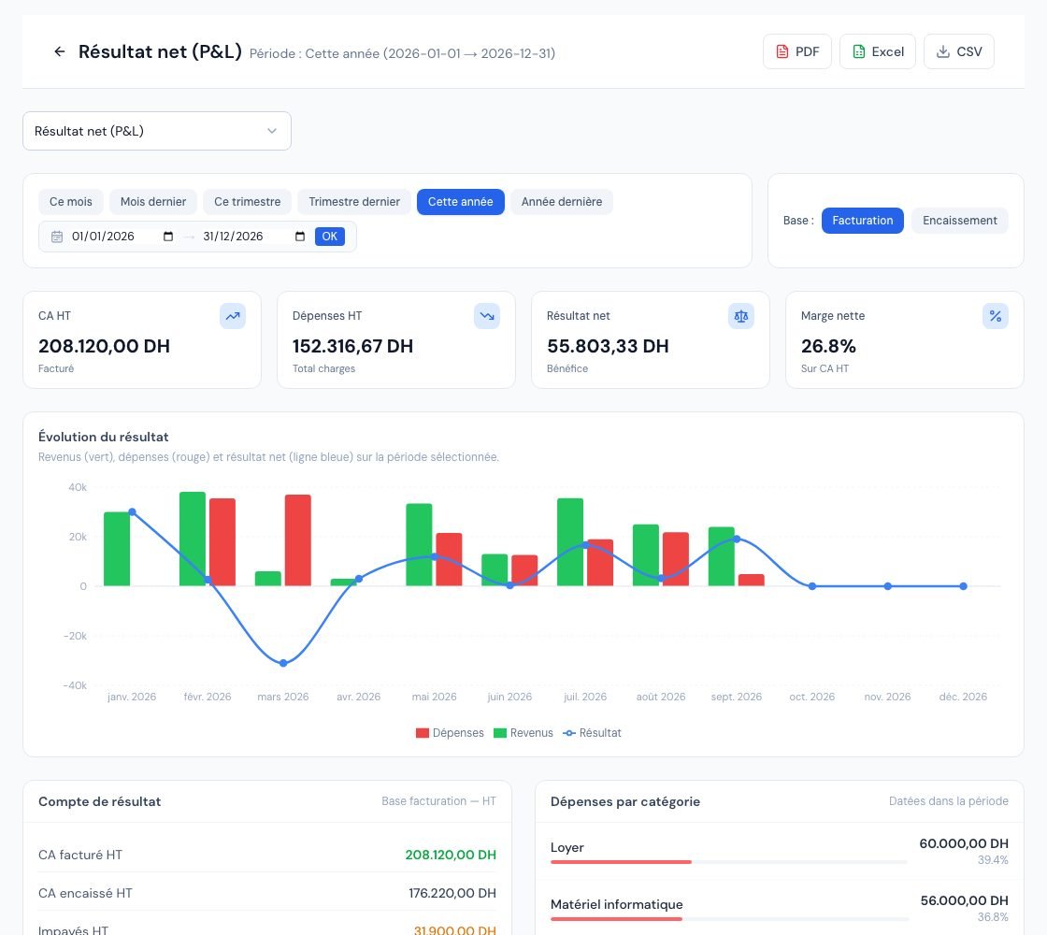Click the percent icon in Marge nette card
The image size is (1047, 935).
click(995, 316)
